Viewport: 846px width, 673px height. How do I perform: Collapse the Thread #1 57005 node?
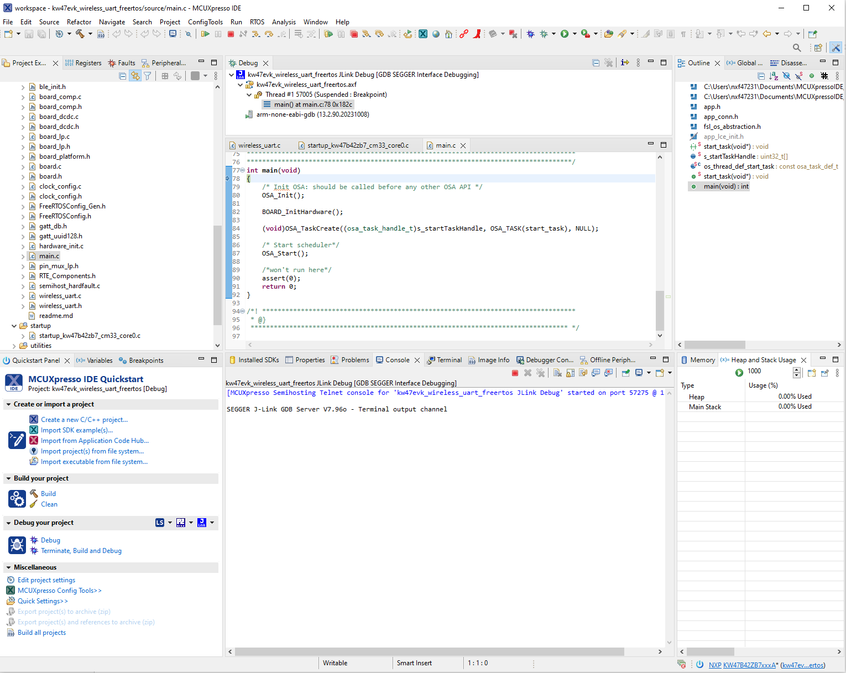pyautogui.click(x=248, y=94)
